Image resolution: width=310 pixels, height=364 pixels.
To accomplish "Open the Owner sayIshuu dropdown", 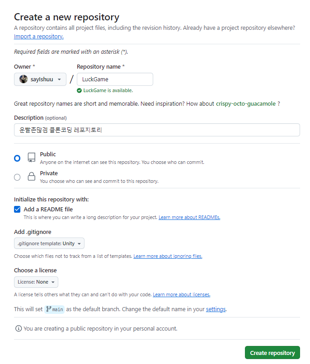I will coord(40,79).
